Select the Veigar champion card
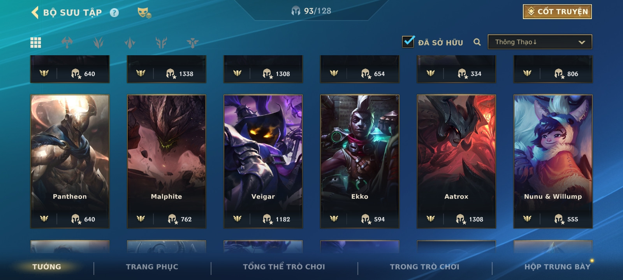Viewport: 623px width, 280px height. point(263,161)
